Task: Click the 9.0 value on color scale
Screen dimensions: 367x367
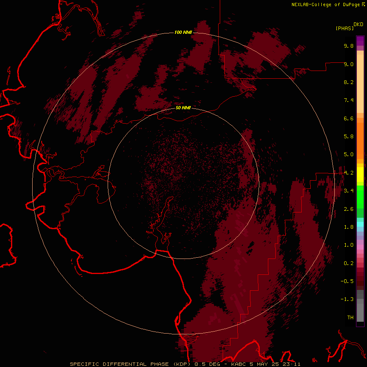Action: [349, 64]
